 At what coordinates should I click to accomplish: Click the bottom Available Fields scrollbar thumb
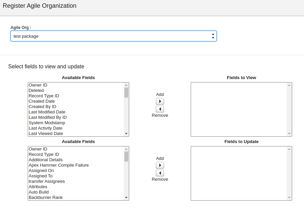click(x=126, y=157)
